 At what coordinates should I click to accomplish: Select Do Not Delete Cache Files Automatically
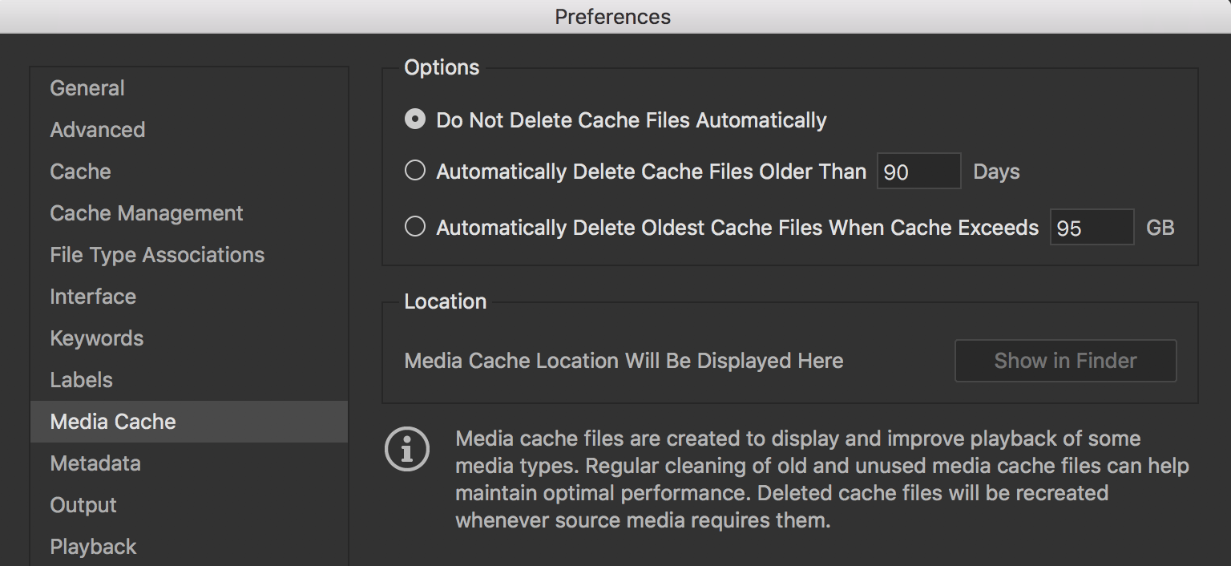coord(415,119)
